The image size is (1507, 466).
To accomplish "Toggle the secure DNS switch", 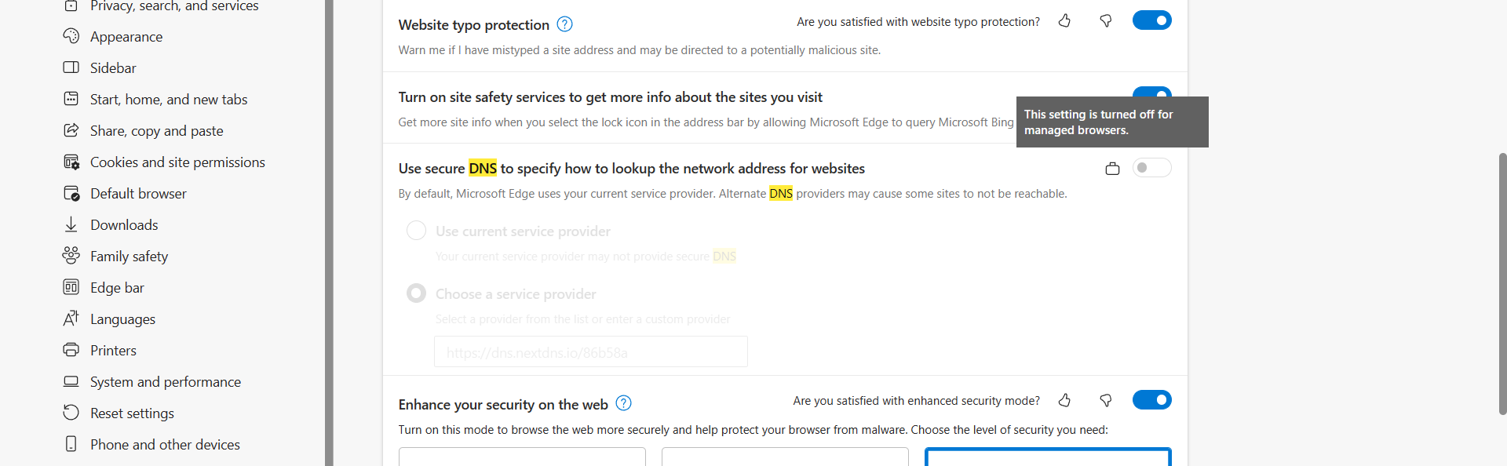I will (1151, 168).
